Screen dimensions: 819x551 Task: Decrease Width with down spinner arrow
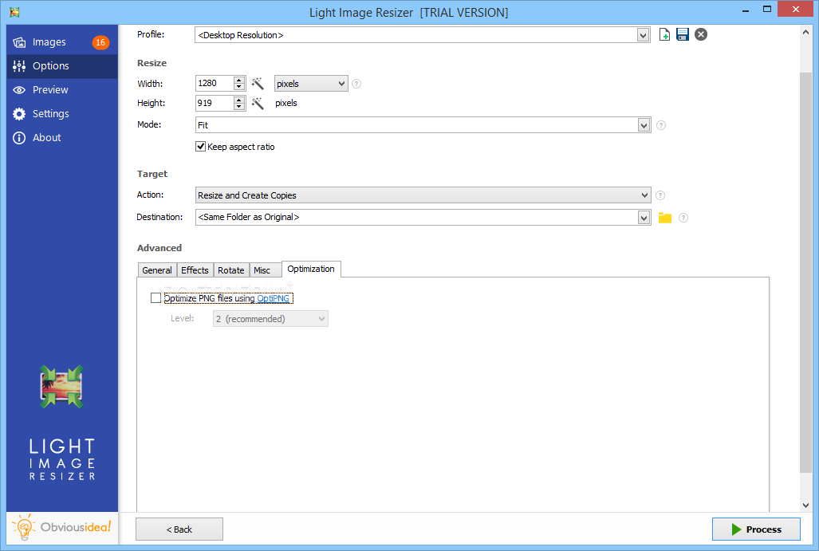click(239, 87)
